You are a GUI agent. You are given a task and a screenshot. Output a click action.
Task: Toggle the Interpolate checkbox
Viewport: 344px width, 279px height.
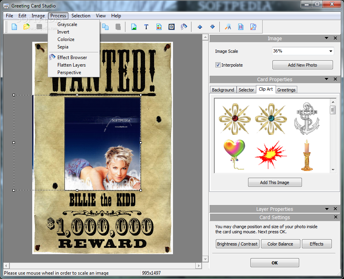[218, 65]
